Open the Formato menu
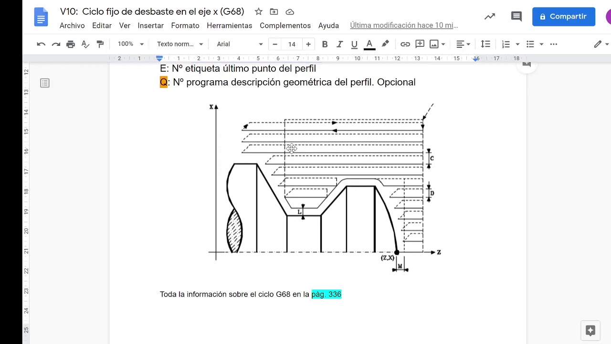 [185, 26]
